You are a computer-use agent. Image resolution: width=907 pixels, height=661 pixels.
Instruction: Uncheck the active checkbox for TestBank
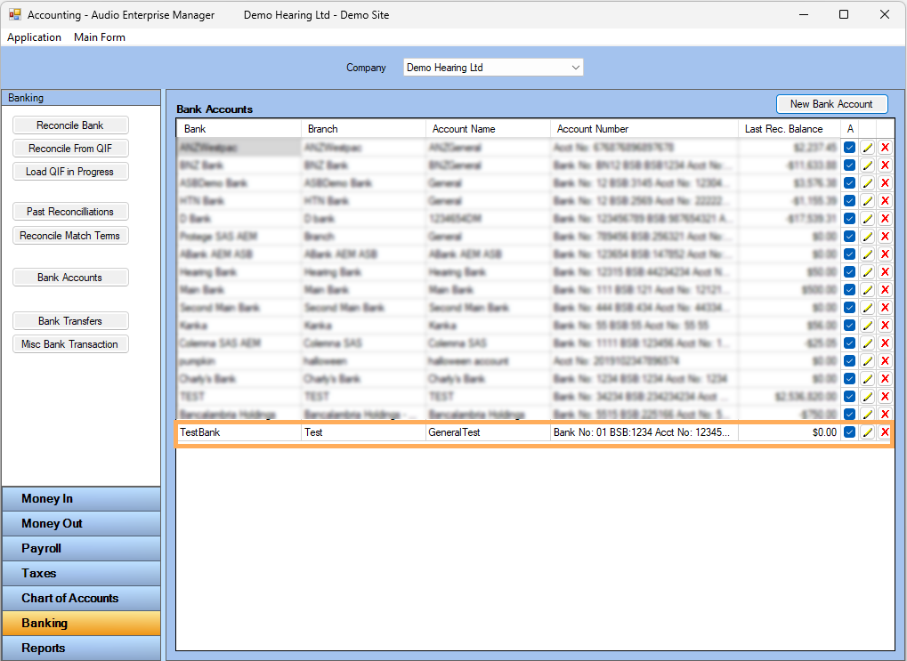point(850,432)
